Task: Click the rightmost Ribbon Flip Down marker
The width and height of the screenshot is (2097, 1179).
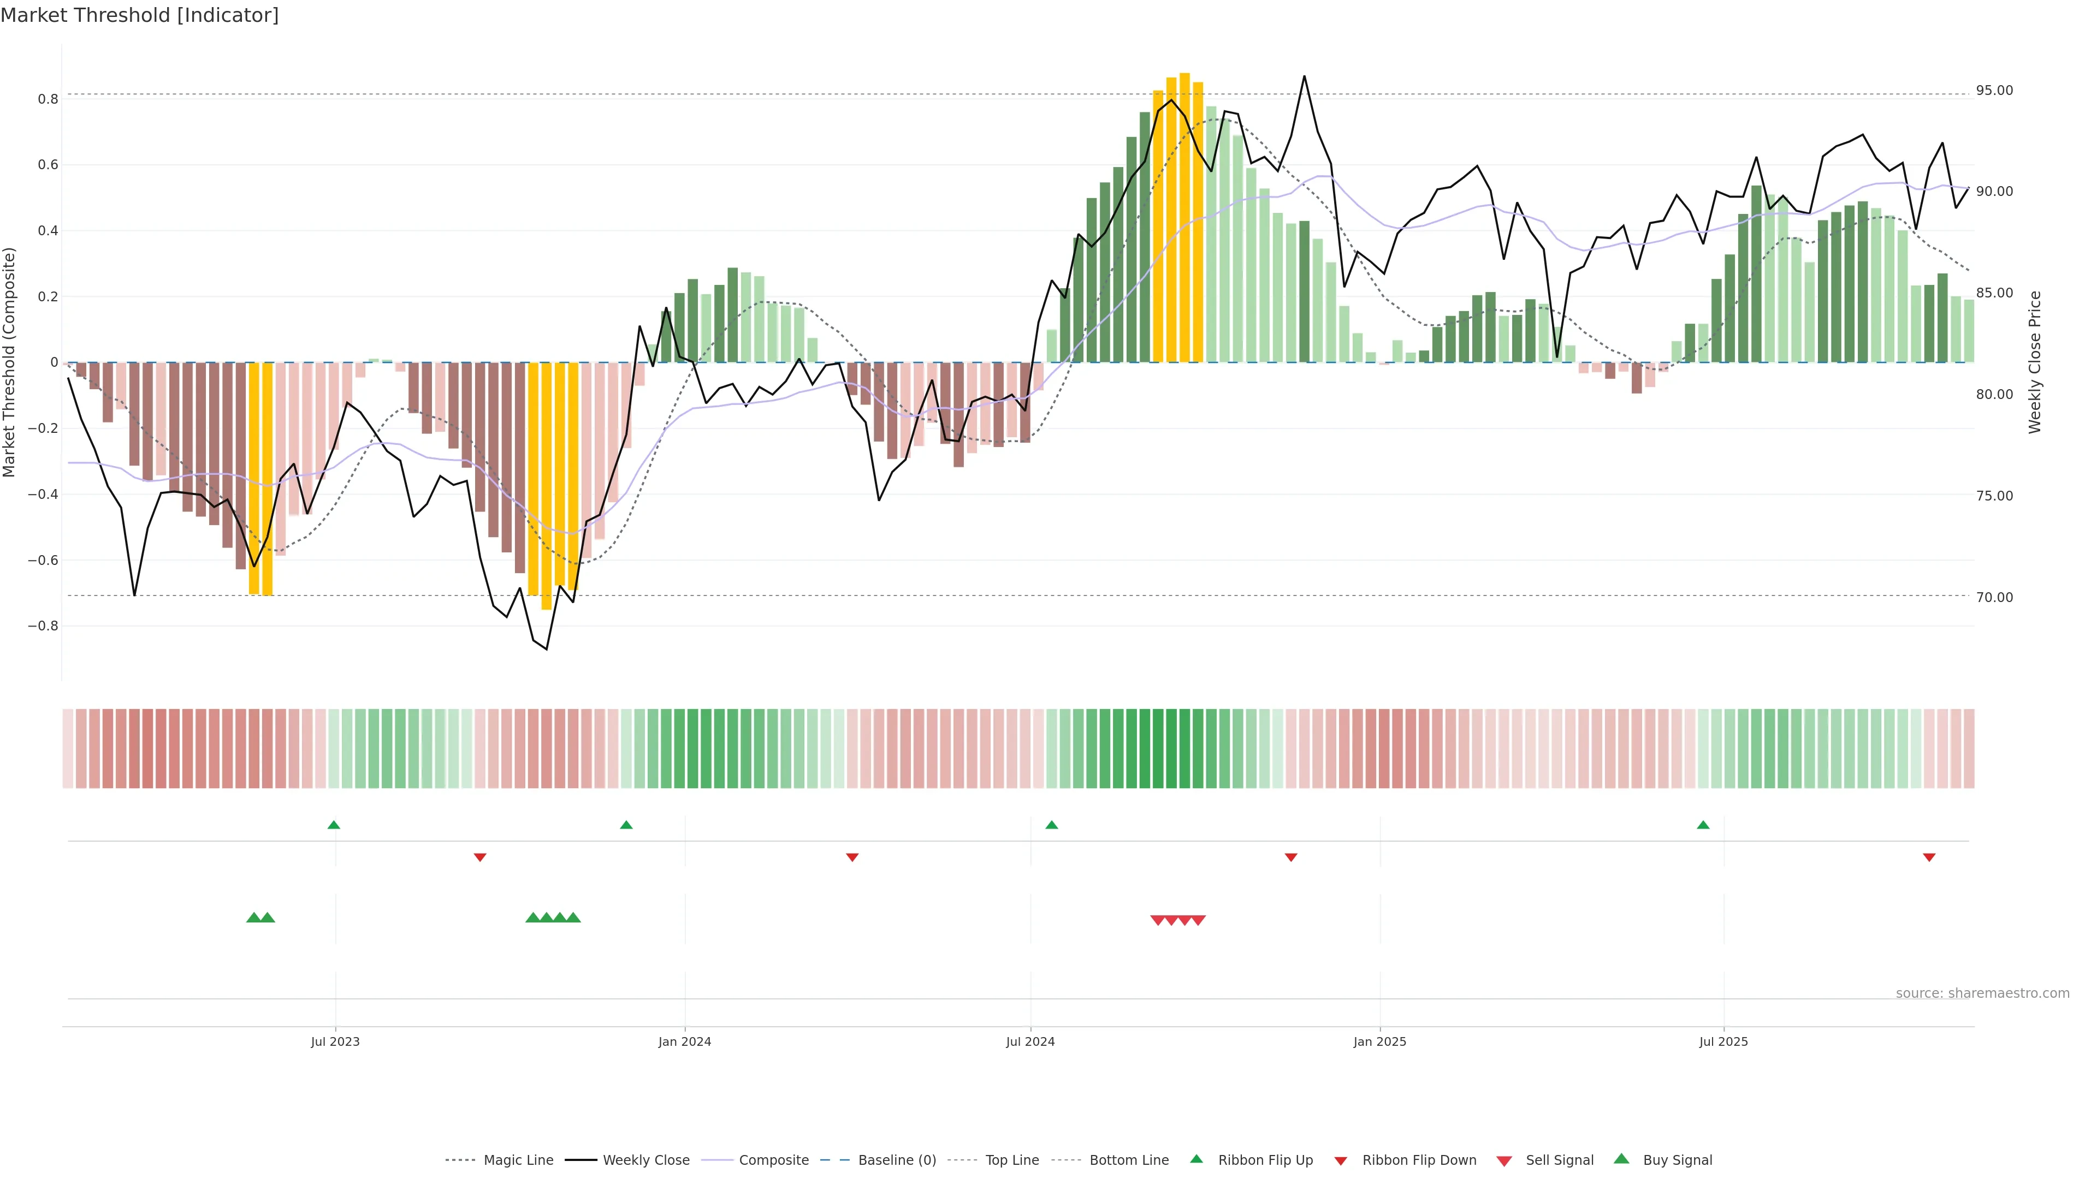Action: click(x=1928, y=857)
